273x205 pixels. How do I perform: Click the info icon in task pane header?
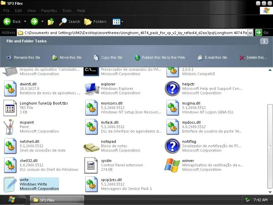click(264, 41)
